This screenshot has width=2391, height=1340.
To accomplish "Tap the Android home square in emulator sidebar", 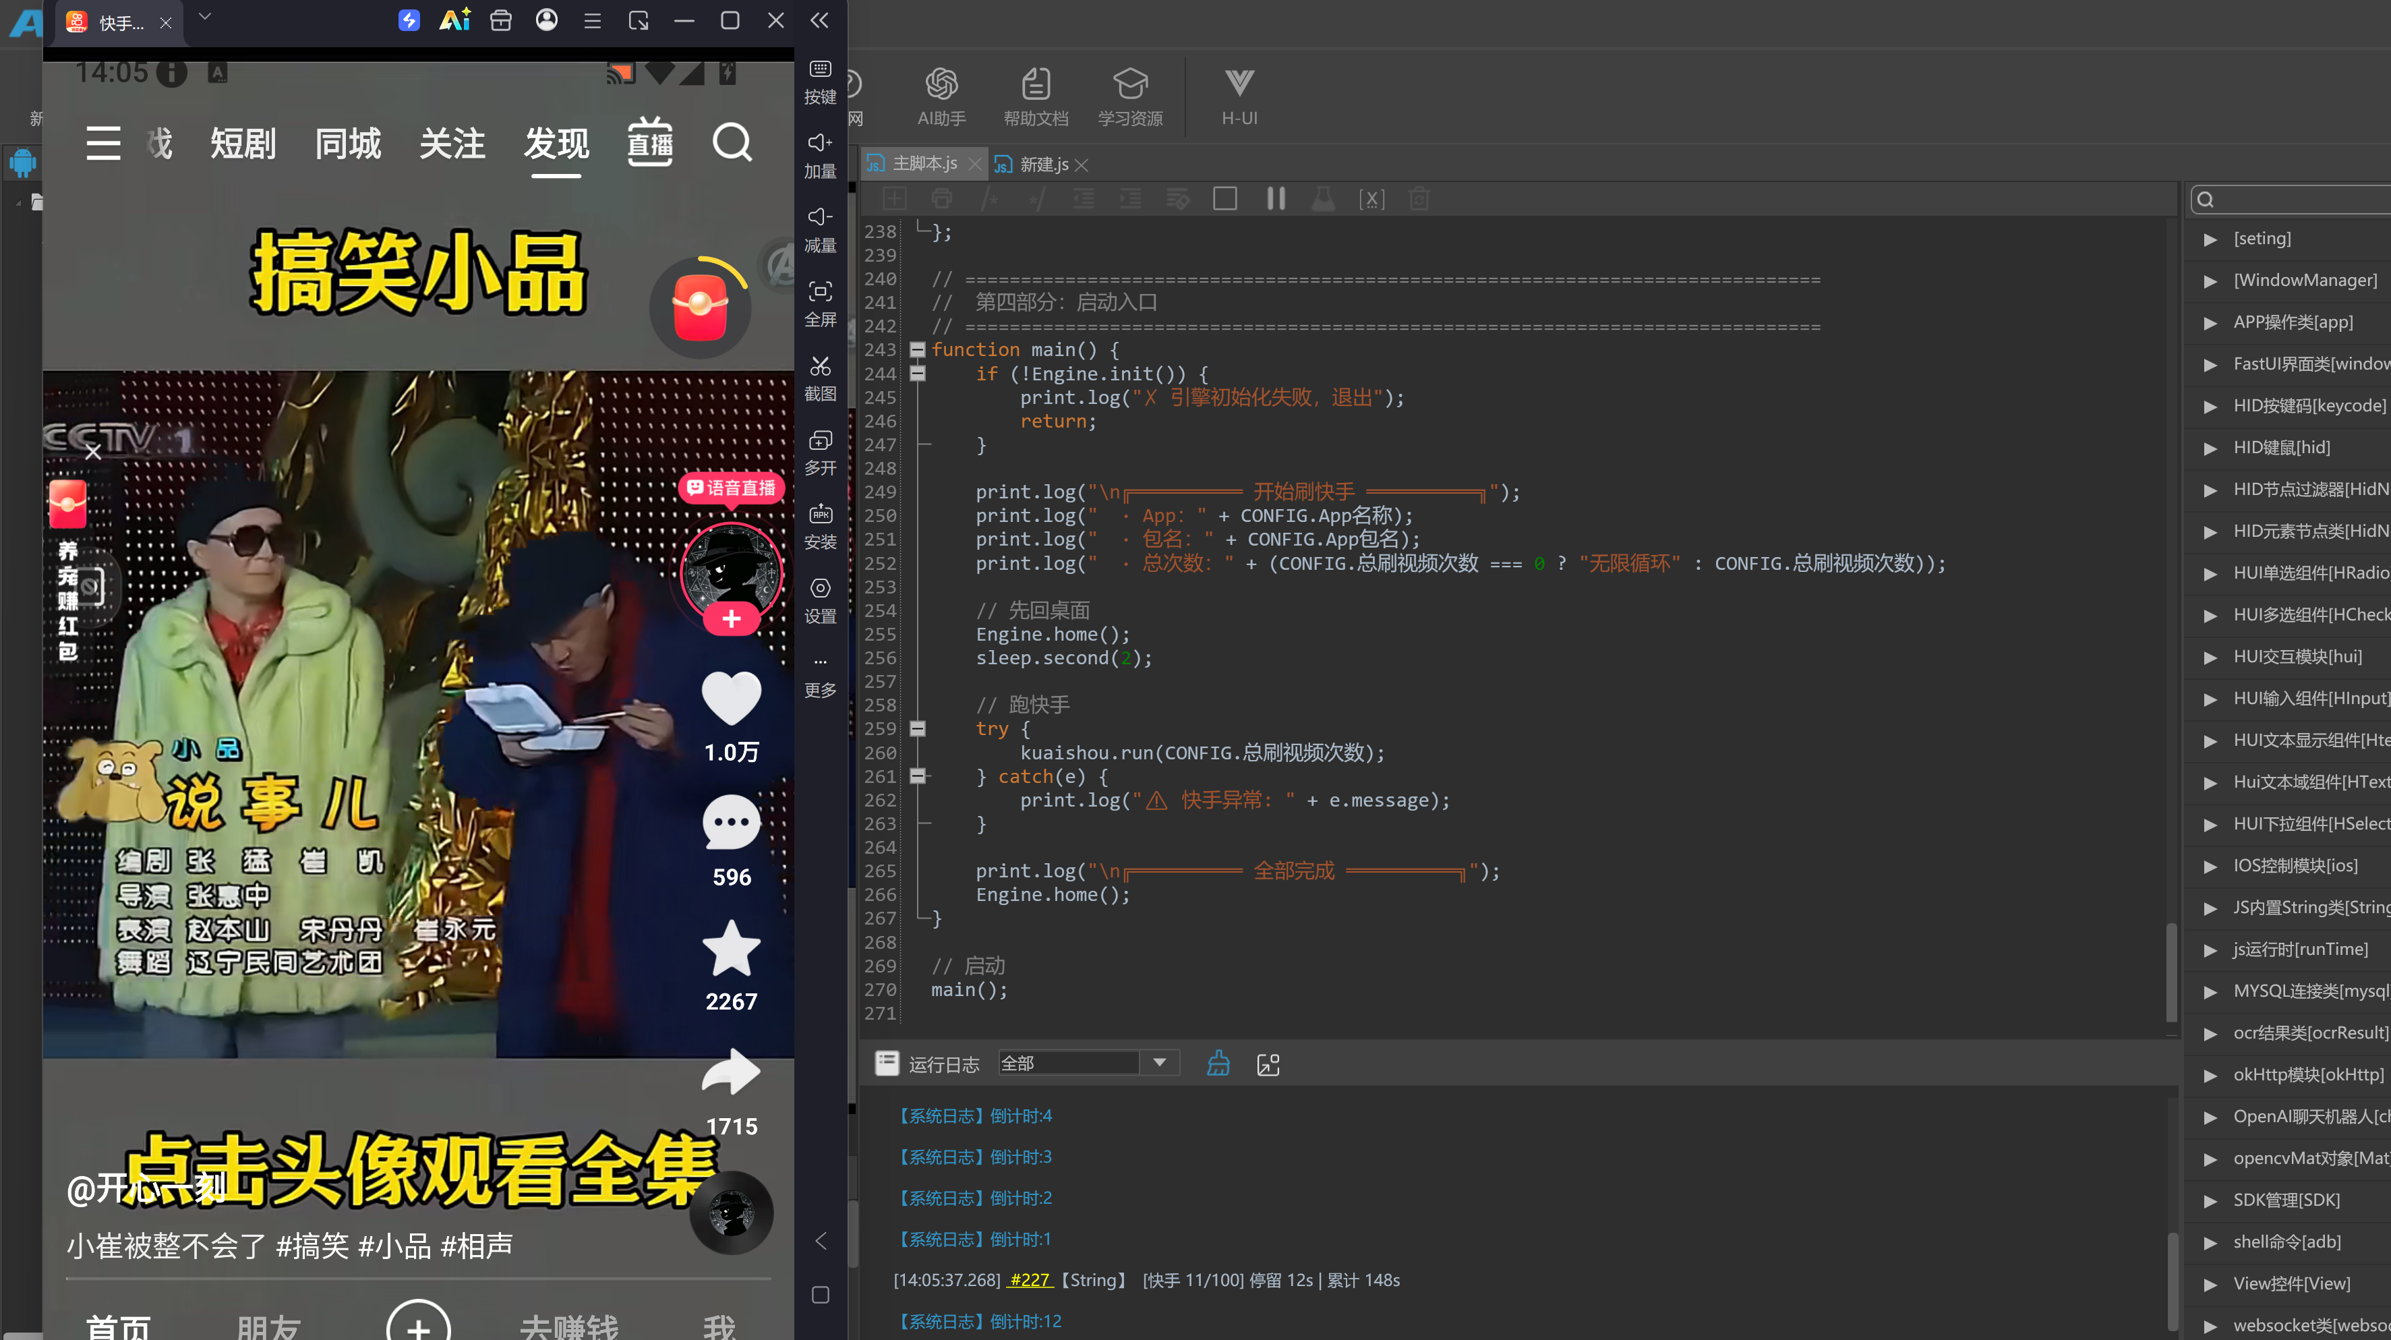I will pos(821,1295).
